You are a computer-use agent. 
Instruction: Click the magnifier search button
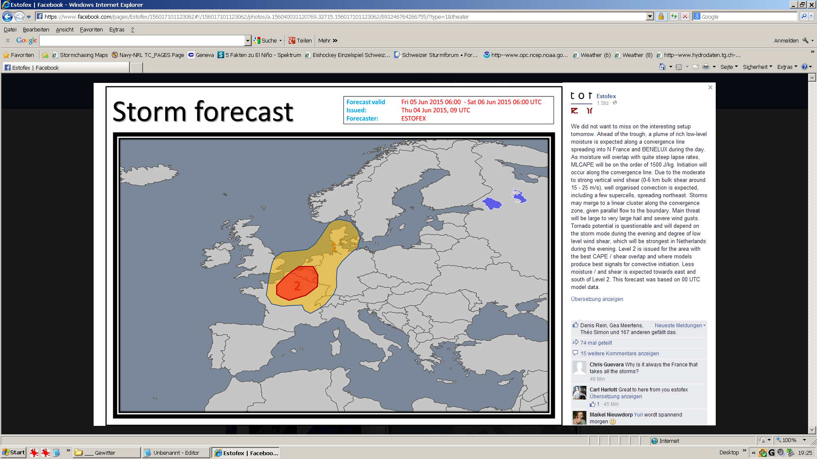pos(803,17)
